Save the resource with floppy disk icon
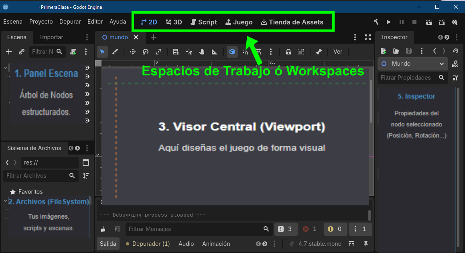 409,51
